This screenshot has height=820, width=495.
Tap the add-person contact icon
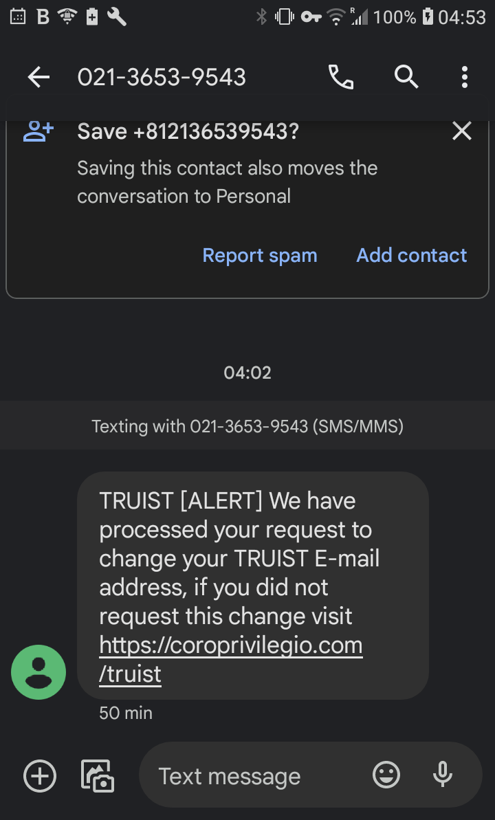point(38,131)
